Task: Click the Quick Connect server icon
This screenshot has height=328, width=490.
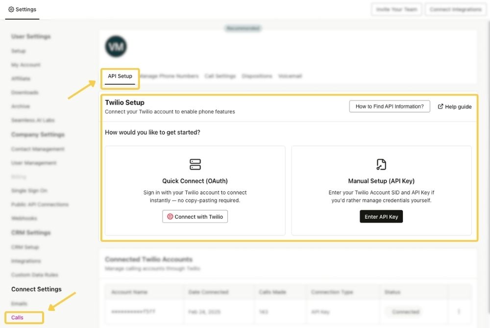Action: (195, 164)
